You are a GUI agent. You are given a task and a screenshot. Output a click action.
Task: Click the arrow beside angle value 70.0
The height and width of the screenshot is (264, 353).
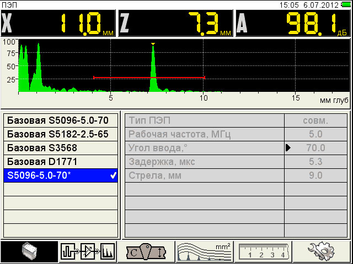[288, 148]
